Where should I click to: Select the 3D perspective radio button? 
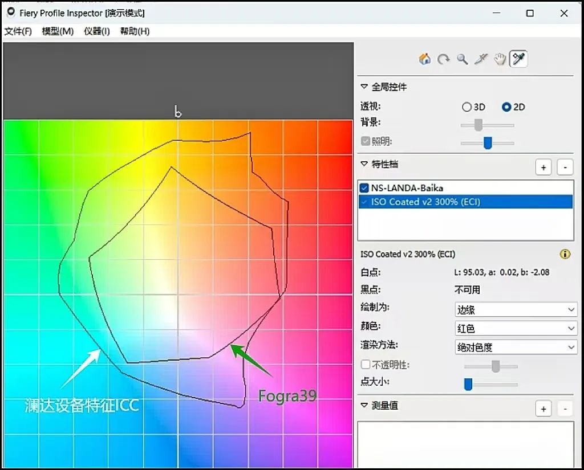pos(467,107)
